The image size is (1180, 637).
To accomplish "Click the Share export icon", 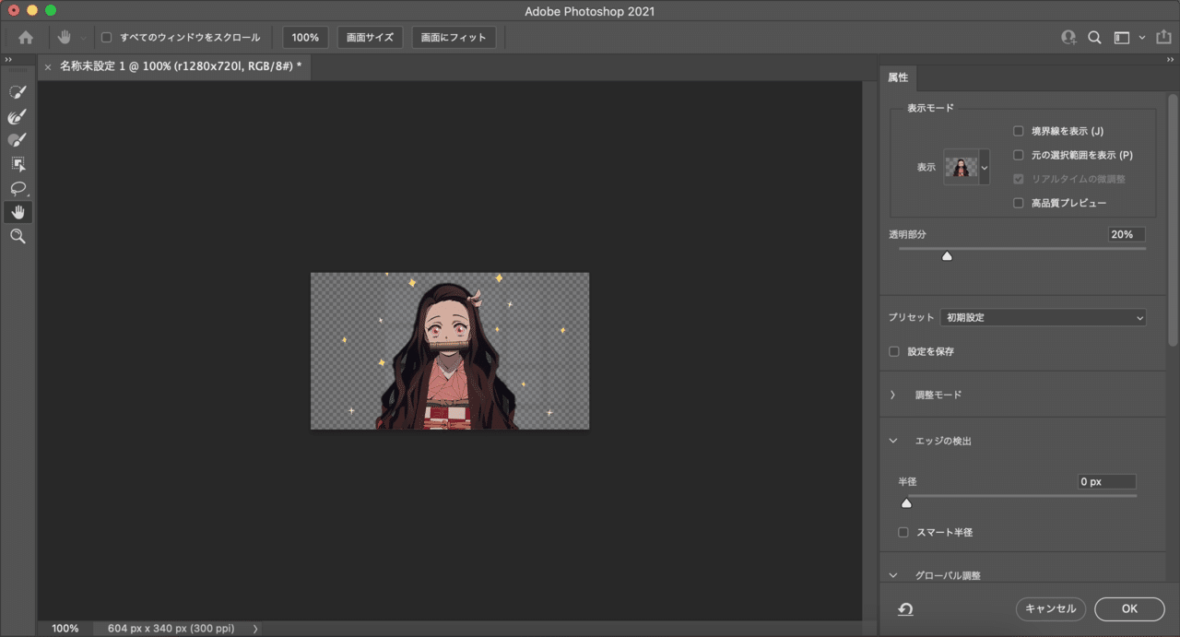I will (1162, 38).
